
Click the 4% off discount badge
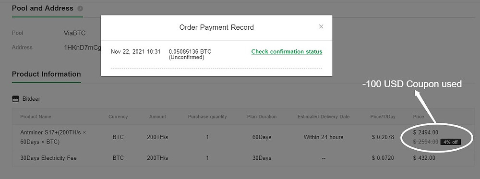click(x=451, y=142)
